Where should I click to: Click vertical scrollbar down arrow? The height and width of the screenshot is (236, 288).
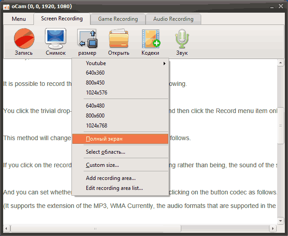pyautogui.click(x=280, y=221)
